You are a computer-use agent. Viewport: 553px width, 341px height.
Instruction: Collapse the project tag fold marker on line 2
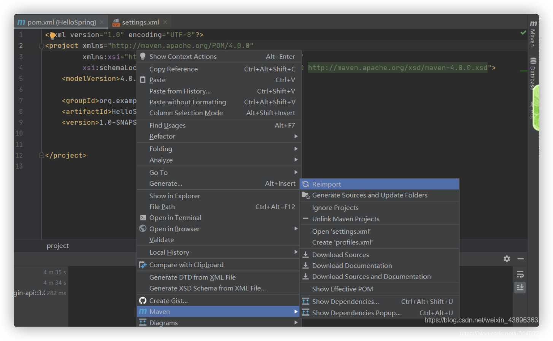(41, 46)
